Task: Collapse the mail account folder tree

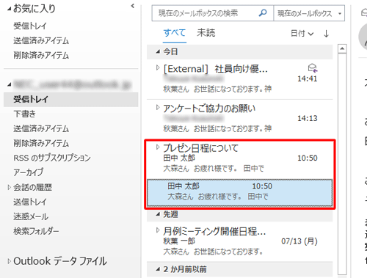Action: pyautogui.click(x=10, y=85)
